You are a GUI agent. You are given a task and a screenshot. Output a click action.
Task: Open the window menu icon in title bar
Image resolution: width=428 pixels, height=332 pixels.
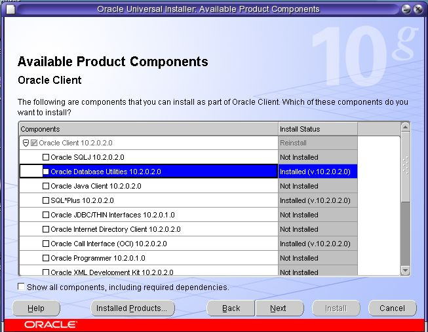pos(10,10)
